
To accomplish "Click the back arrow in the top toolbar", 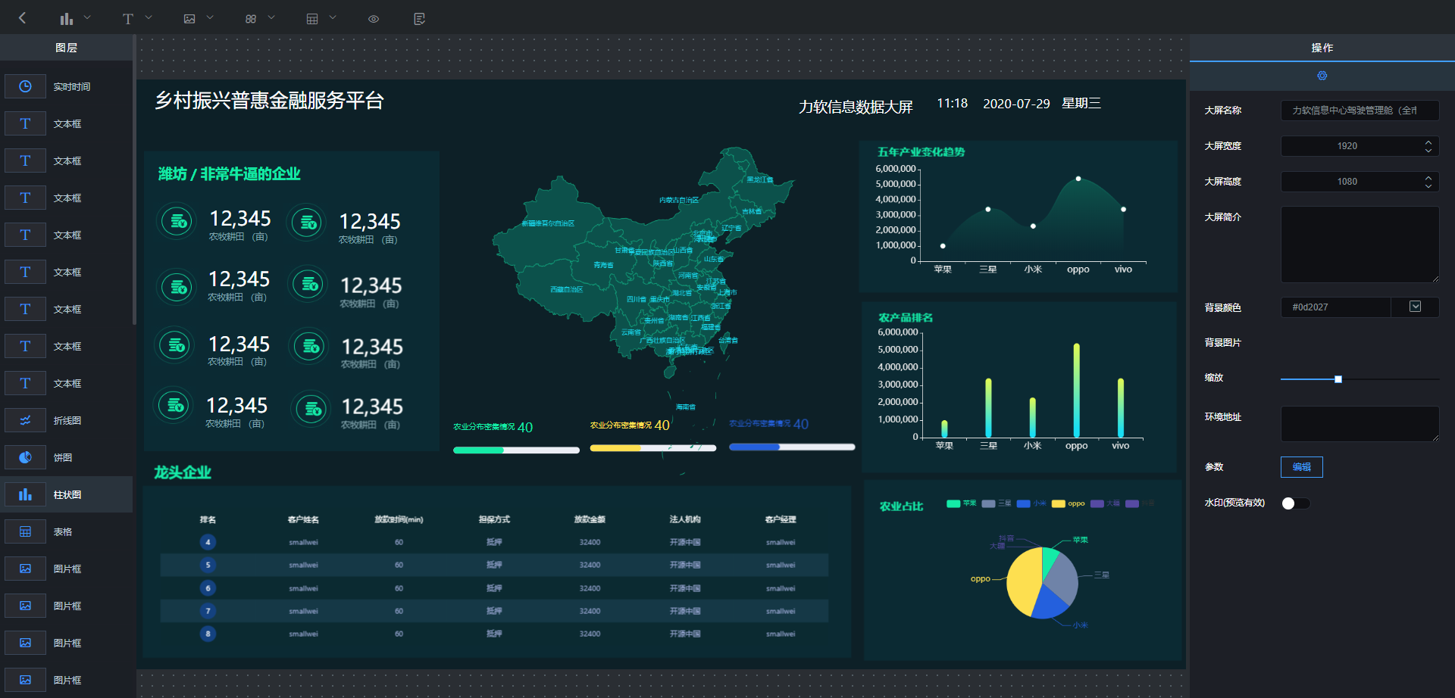I will click(x=22, y=18).
